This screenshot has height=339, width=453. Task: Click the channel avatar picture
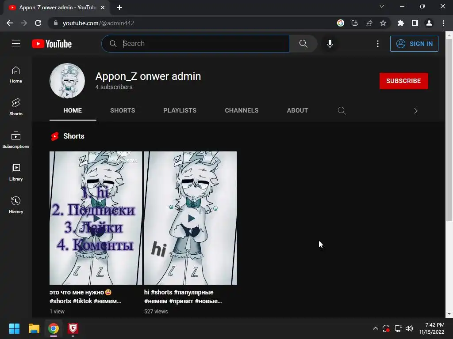67,81
